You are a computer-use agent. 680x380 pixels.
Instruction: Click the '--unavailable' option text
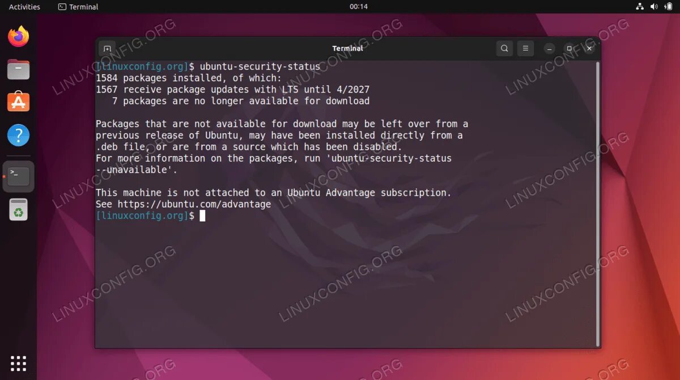pyautogui.click(x=134, y=170)
